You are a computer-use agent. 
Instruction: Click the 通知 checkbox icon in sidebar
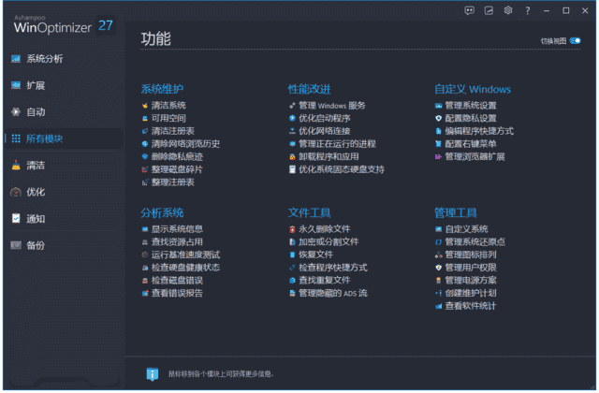click(x=16, y=219)
